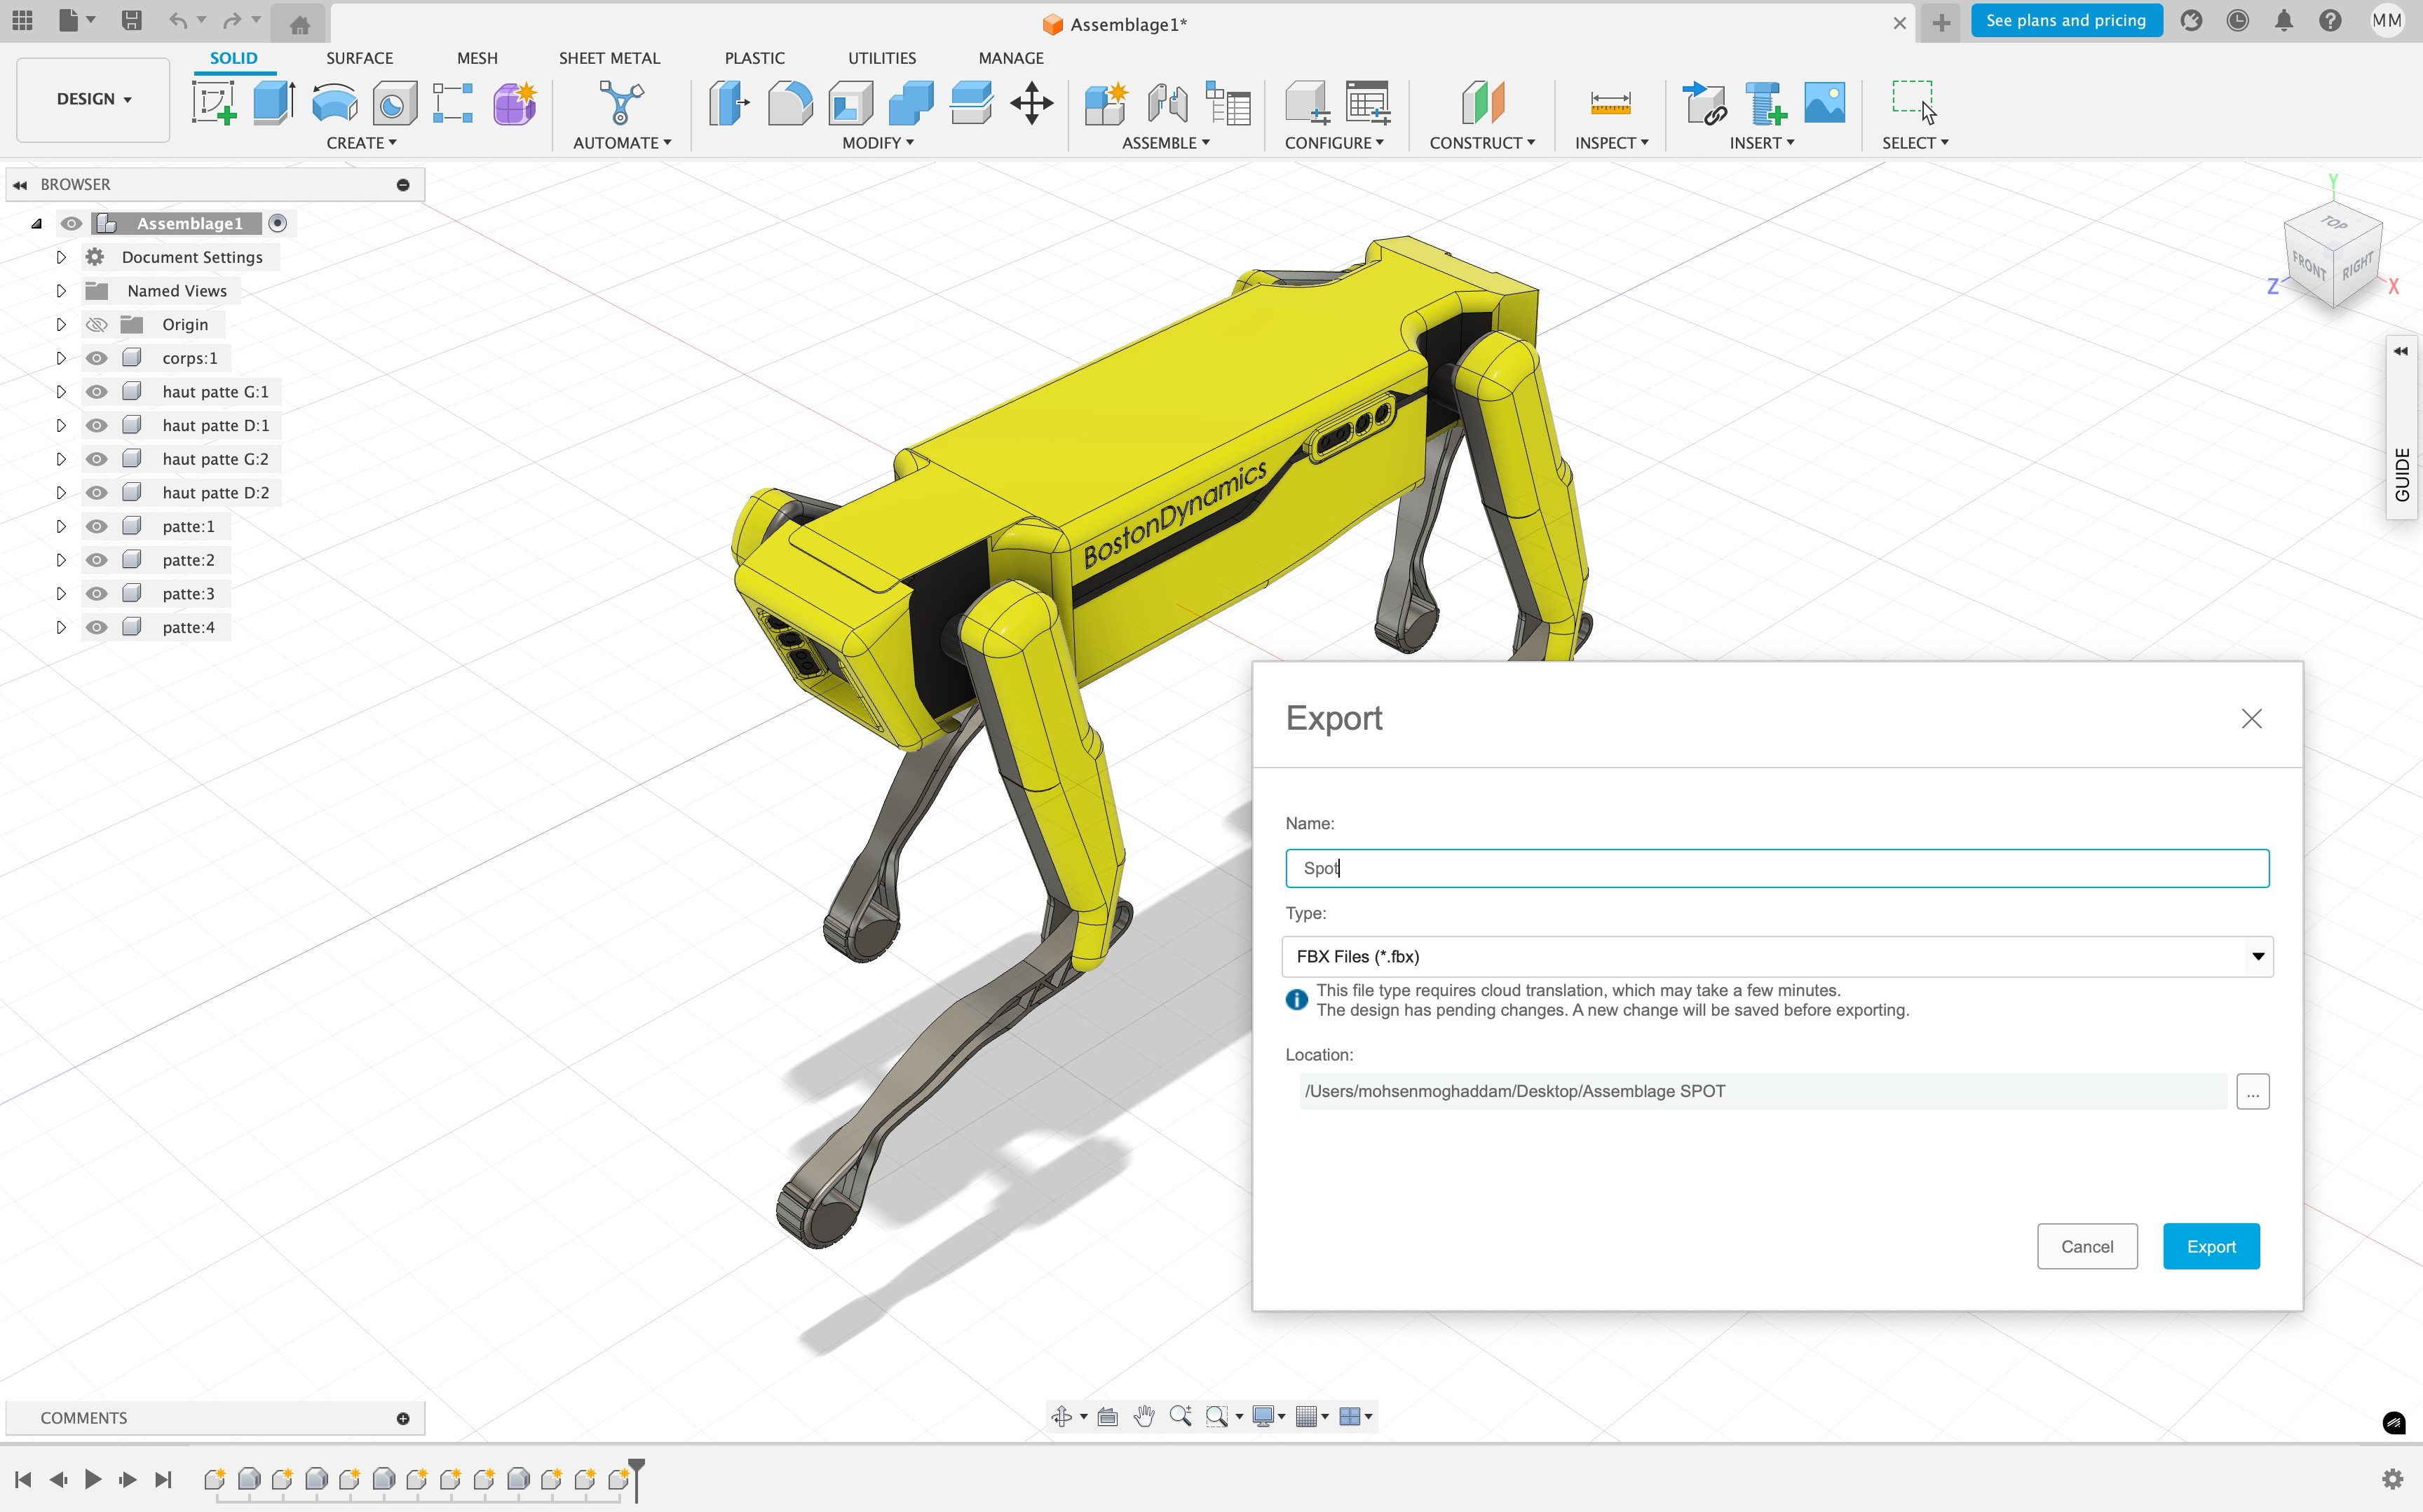The height and width of the screenshot is (1512, 2423).
Task: Switch to the SURFACE tab
Action: 359,58
